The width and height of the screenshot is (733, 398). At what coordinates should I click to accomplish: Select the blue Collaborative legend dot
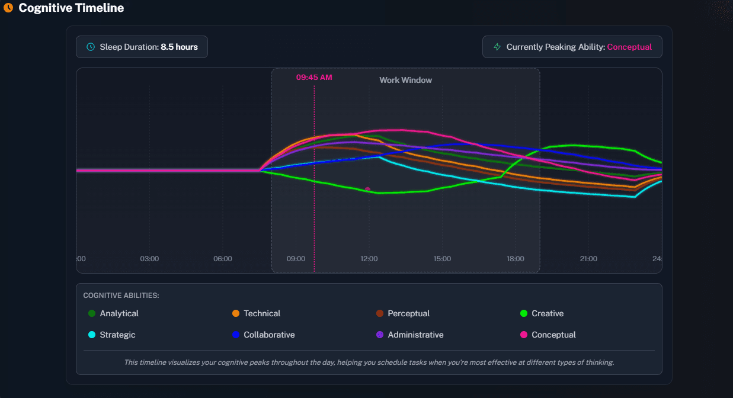(237, 335)
